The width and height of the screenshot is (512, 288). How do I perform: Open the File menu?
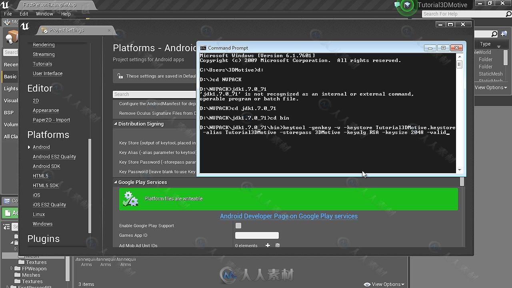[x=8, y=14]
